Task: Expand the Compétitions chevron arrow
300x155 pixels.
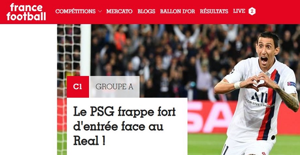Action: pyautogui.click(x=100, y=11)
